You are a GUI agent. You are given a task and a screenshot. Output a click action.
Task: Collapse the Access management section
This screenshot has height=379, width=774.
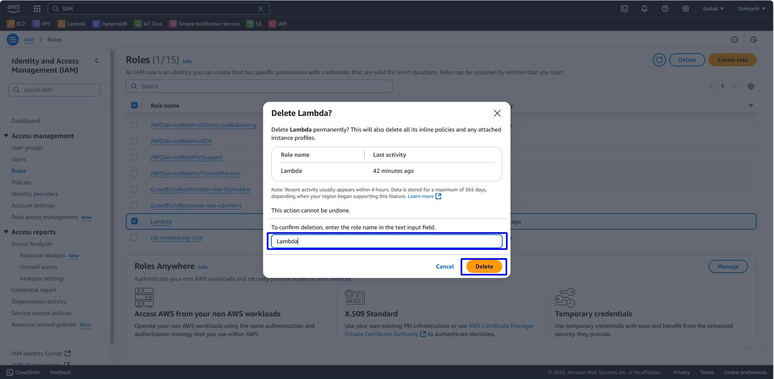pos(6,136)
